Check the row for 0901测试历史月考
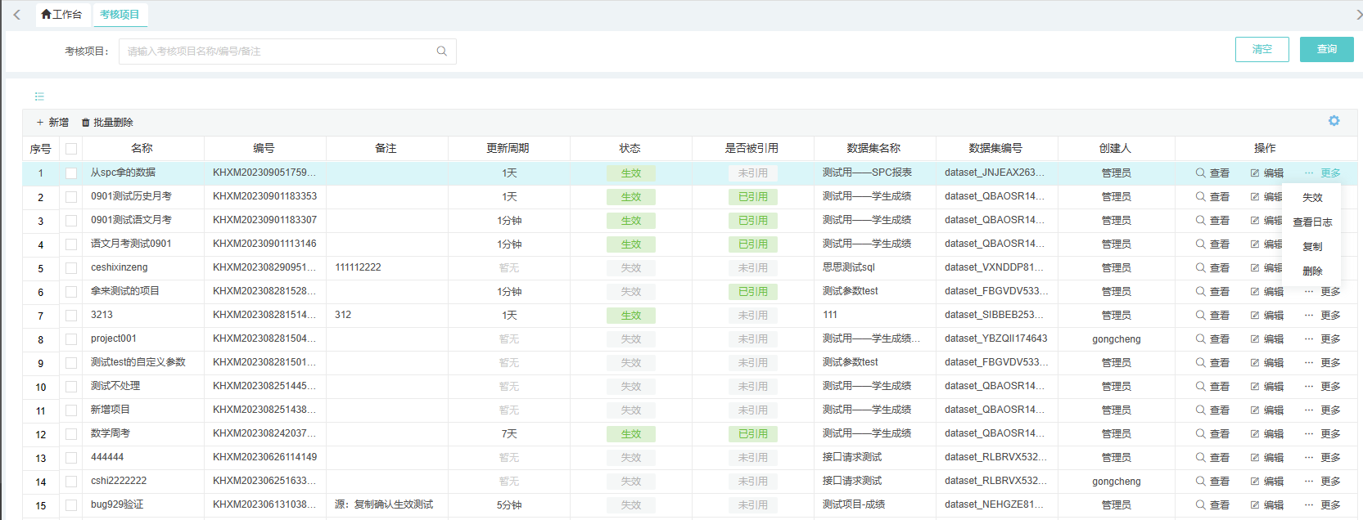Screen dimensions: 1363x520 coord(71,197)
